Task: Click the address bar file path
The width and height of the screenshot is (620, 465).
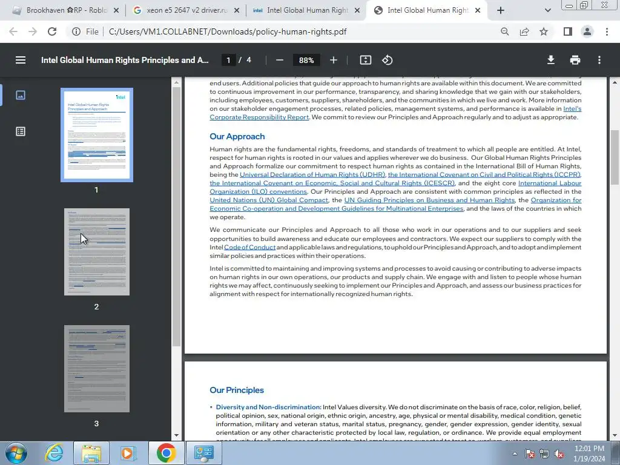Action: tap(228, 31)
